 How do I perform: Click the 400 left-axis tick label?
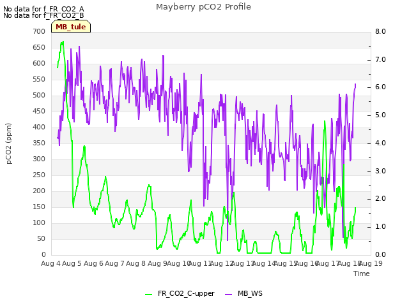click(39, 127)
